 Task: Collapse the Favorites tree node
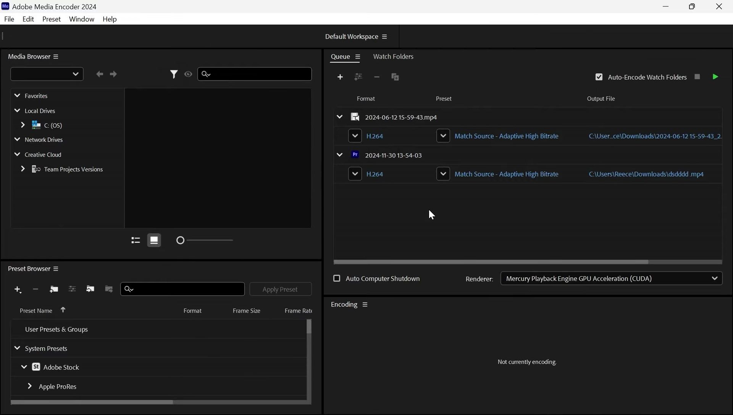[x=17, y=95]
